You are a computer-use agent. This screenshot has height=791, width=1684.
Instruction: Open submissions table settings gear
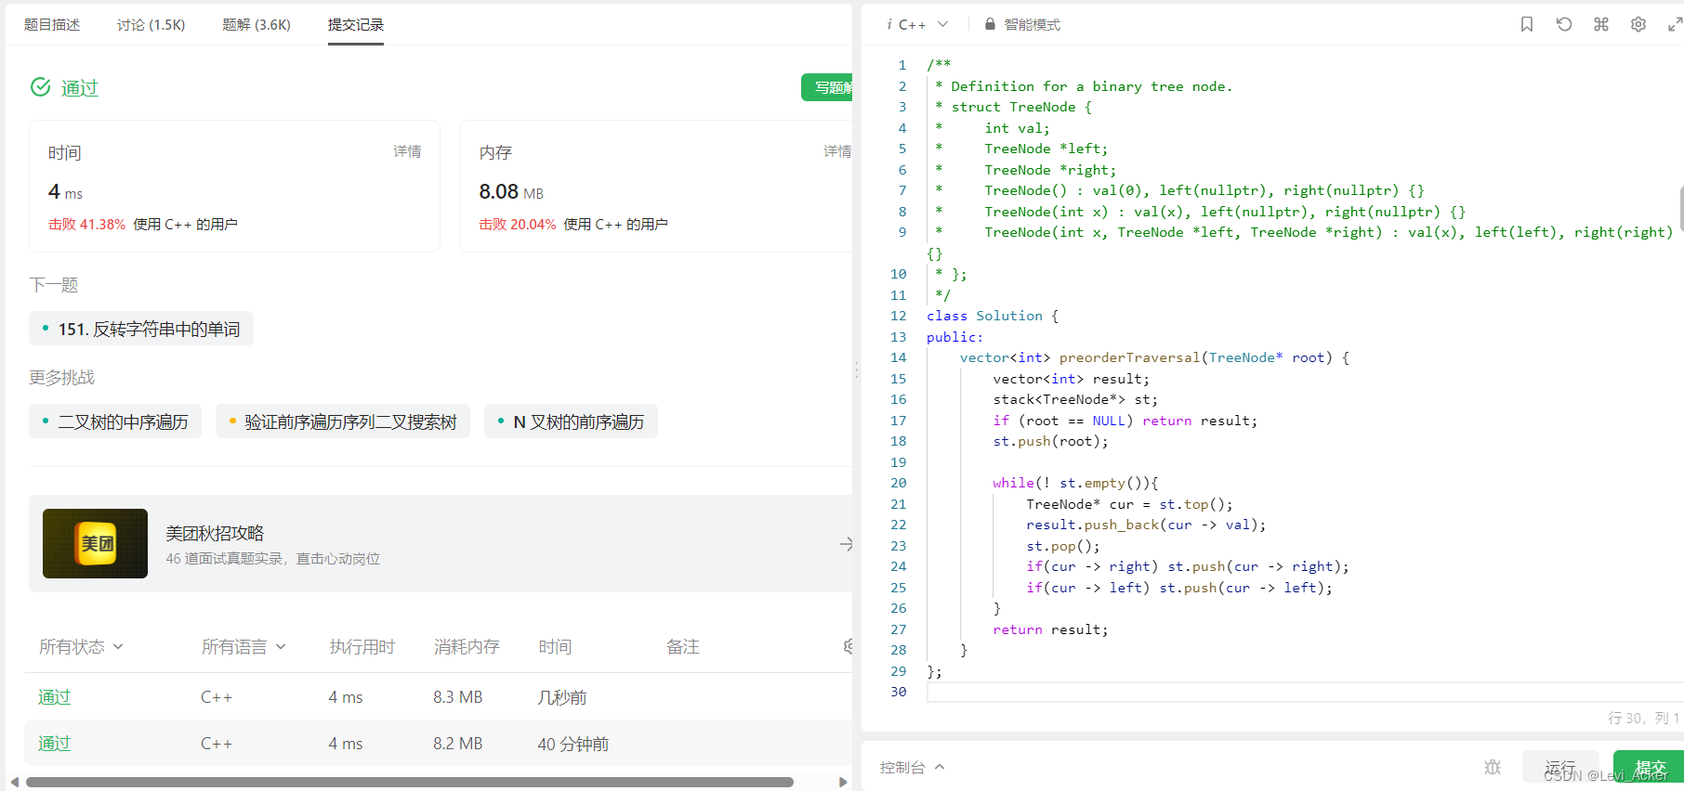(x=848, y=646)
